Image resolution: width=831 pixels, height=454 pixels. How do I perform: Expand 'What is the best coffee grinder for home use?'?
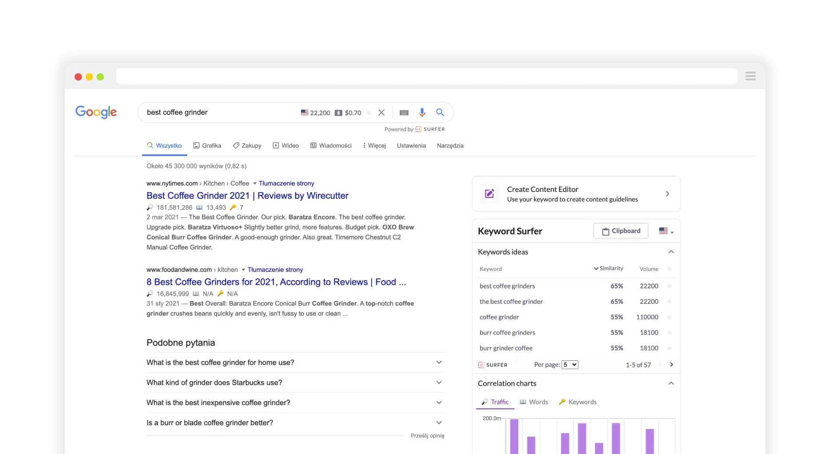(x=439, y=362)
